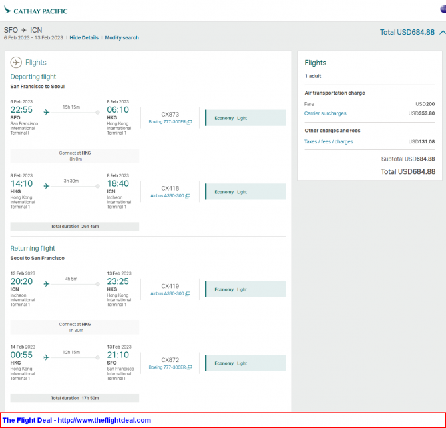
Task: Click the Hide Details link
Action: pos(84,37)
